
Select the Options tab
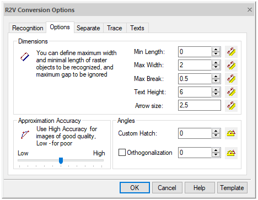[x=60, y=27]
